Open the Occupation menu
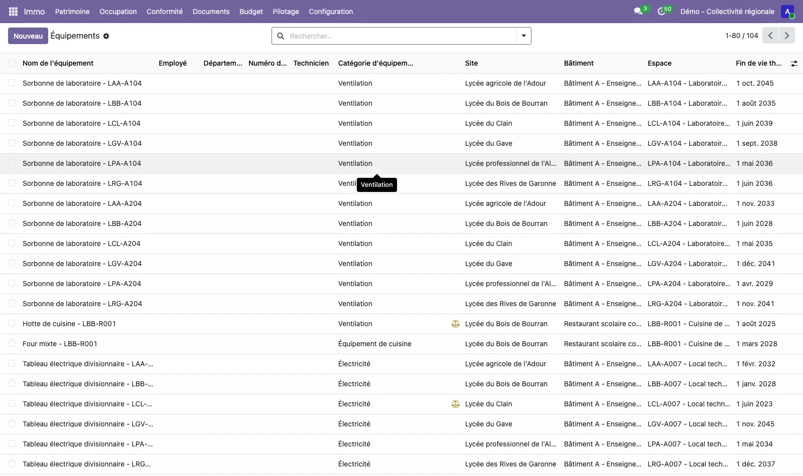The image size is (803, 476). pos(118,12)
